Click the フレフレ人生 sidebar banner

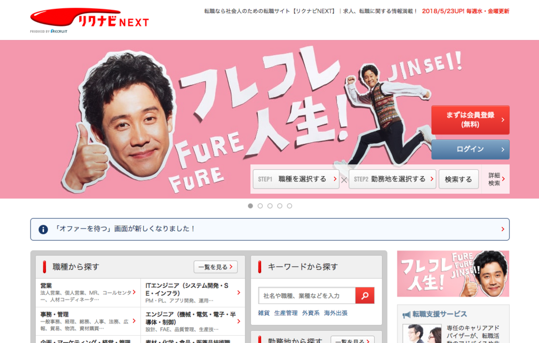tap(453, 274)
